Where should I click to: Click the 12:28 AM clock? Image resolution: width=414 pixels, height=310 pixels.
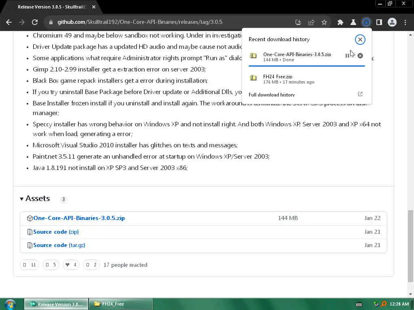399,304
